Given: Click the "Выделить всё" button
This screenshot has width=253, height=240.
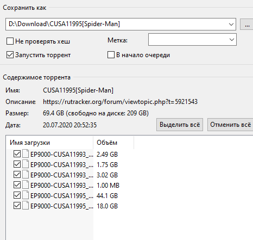Looking at the screenshot, I should pyautogui.click(x=180, y=125).
